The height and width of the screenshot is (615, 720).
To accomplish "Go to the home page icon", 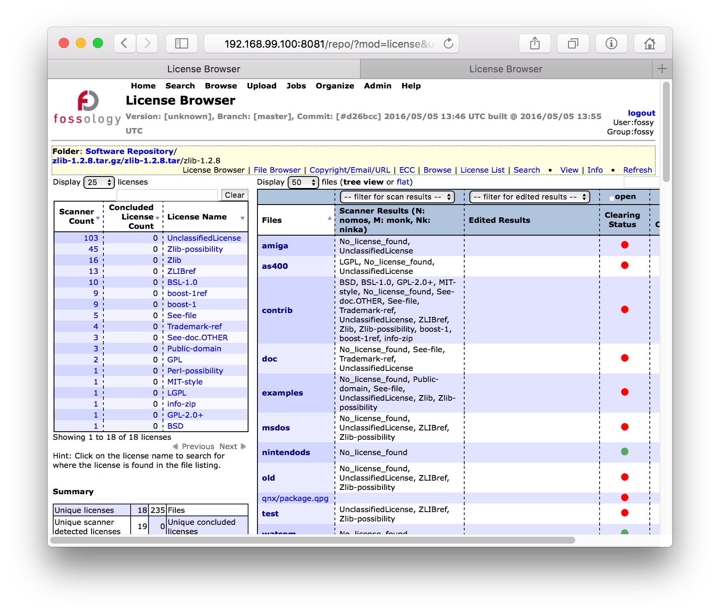I will click(650, 43).
